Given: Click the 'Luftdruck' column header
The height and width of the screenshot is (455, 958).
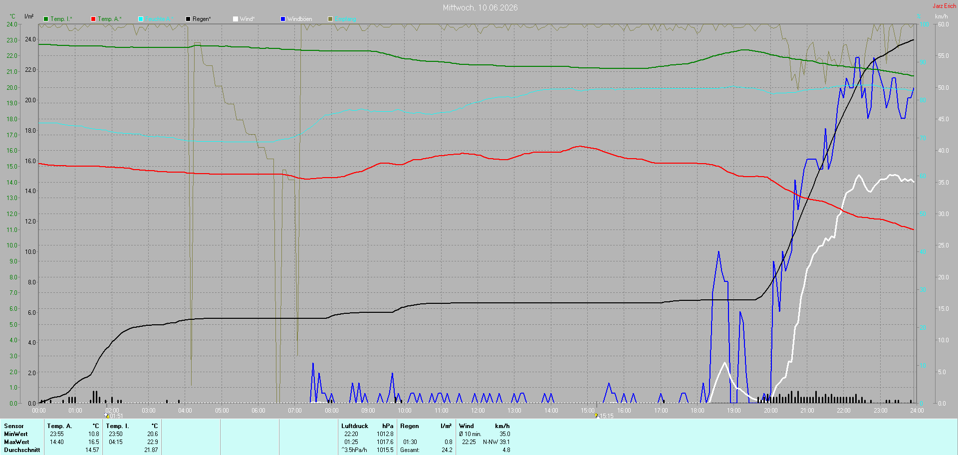Looking at the screenshot, I should [x=355, y=426].
